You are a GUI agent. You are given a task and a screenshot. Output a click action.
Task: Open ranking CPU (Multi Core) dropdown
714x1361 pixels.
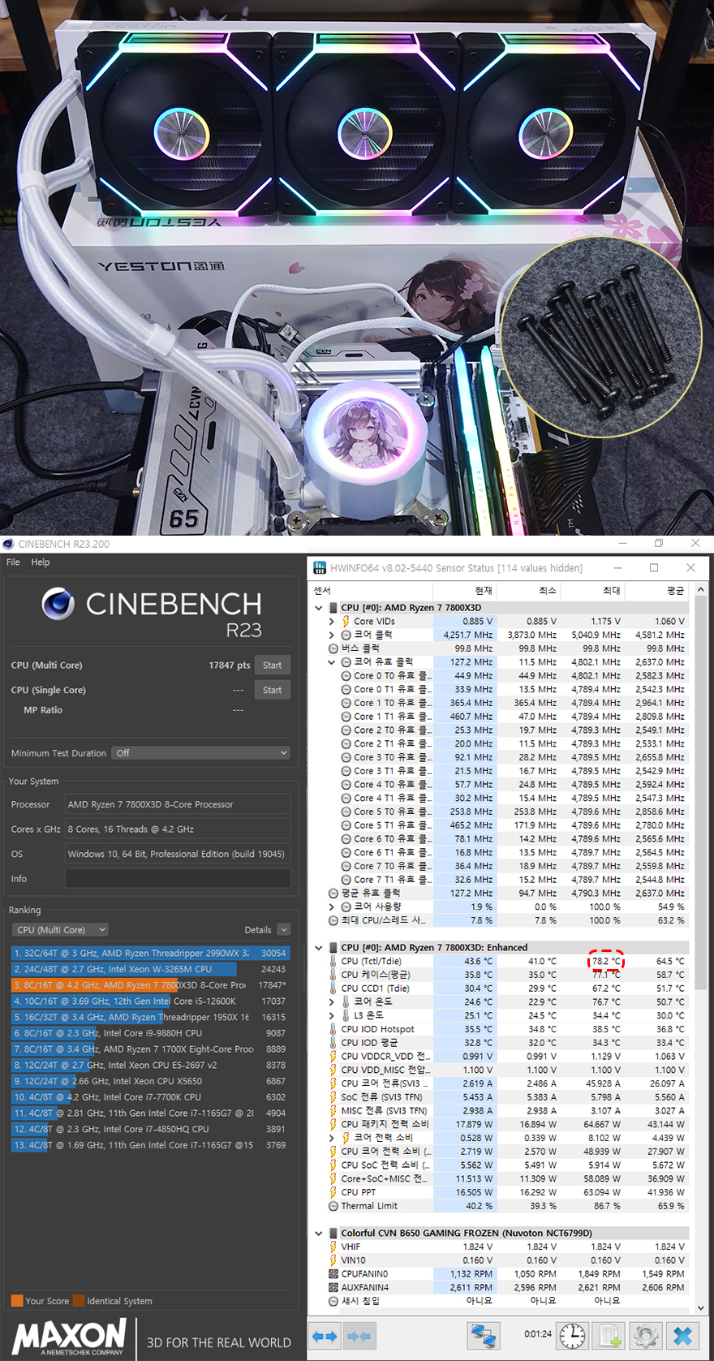coord(61,930)
